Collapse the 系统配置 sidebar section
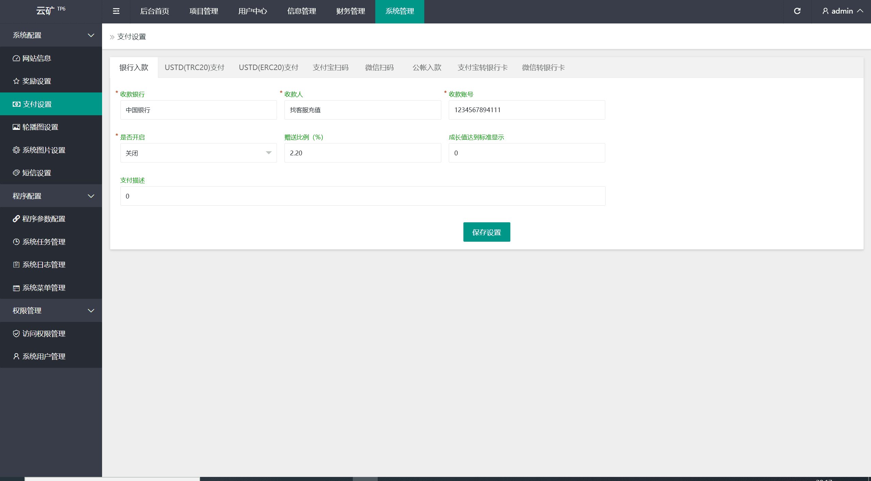This screenshot has width=871, height=481. pyautogui.click(x=51, y=35)
